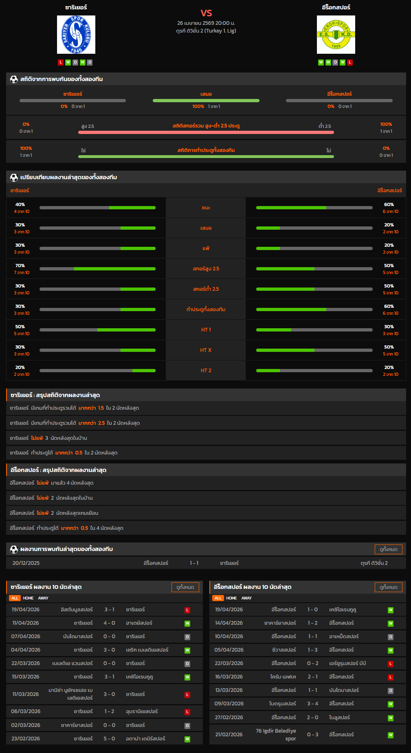411x753 pixels.
Task: Open view-all button for head-to-head results
Action: click(388, 549)
